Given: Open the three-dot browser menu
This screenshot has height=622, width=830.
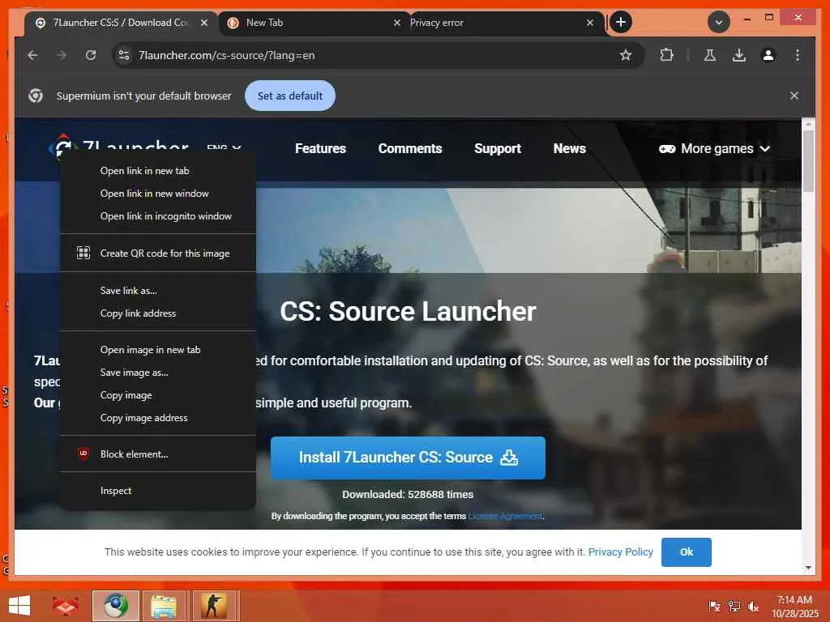Looking at the screenshot, I should 798,55.
